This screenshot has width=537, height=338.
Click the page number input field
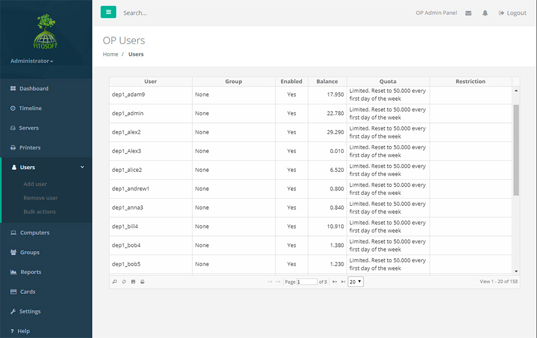coord(307,282)
